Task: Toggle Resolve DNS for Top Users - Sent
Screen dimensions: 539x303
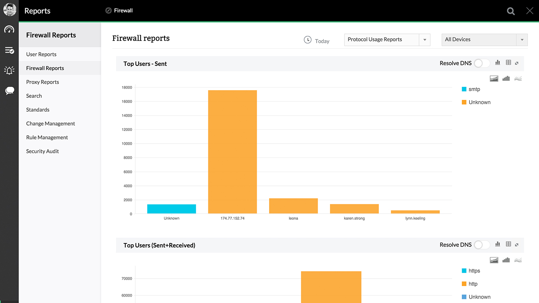Action: 482,63
